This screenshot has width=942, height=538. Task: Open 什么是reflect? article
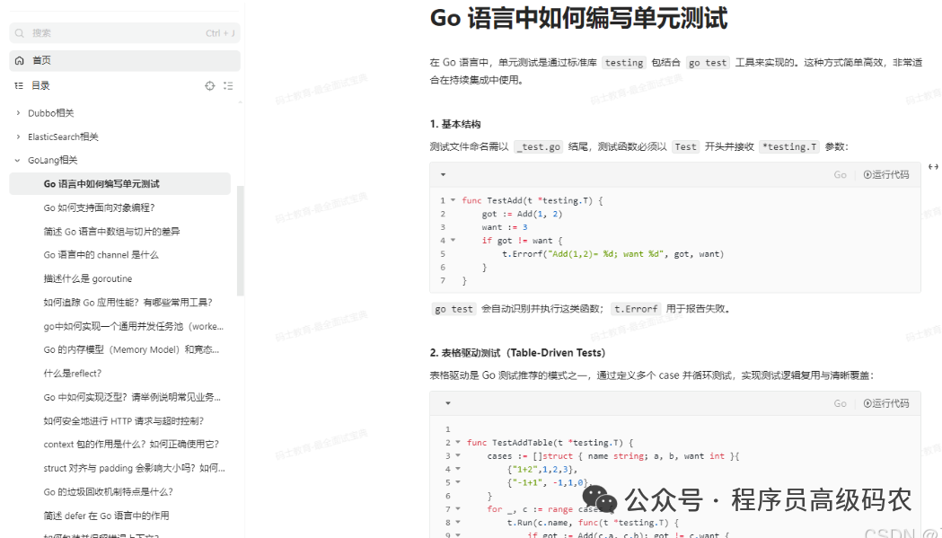[x=73, y=374]
